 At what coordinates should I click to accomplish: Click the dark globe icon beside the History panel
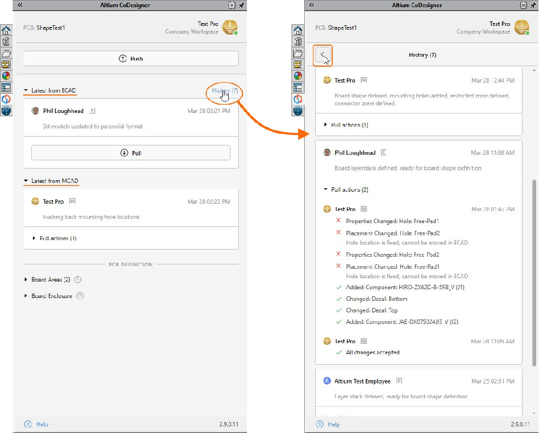point(298,111)
